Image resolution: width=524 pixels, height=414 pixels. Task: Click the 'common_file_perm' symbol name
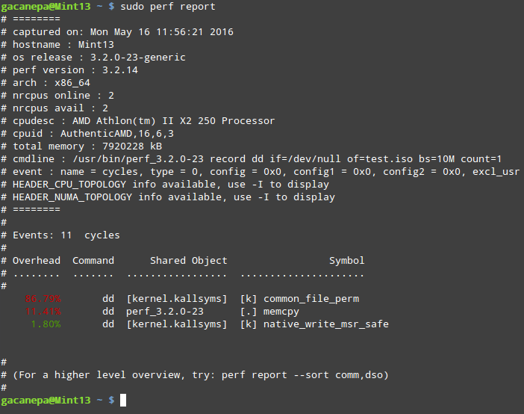coord(311,299)
